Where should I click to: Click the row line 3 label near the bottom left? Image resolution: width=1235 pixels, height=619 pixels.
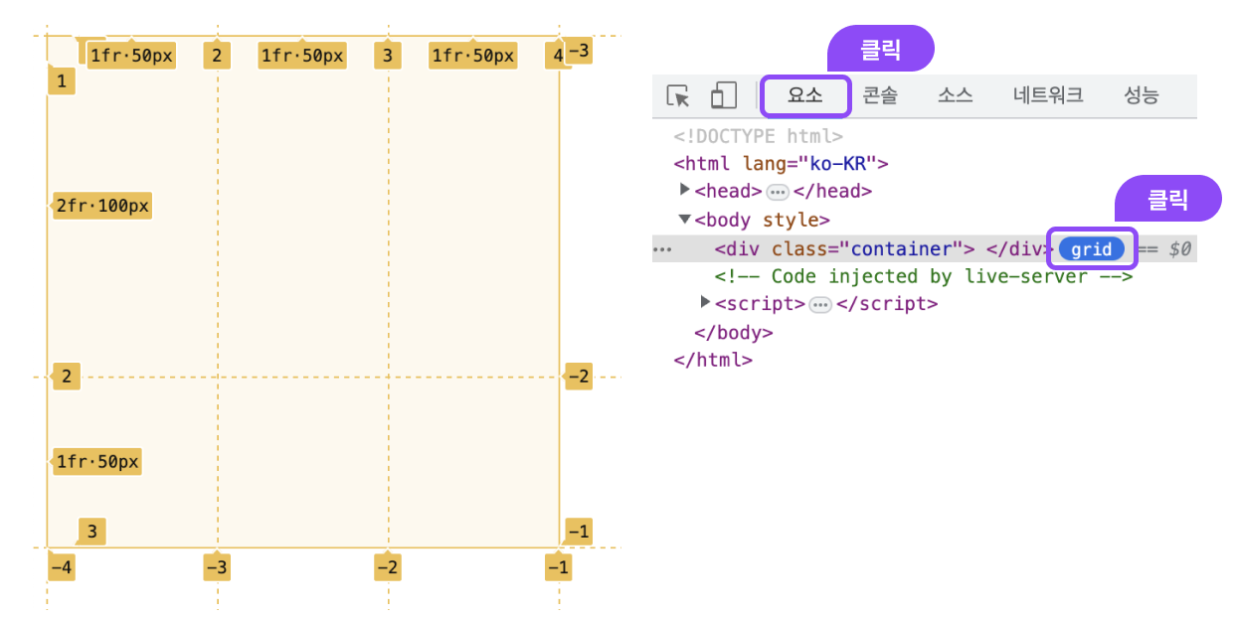click(x=91, y=532)
